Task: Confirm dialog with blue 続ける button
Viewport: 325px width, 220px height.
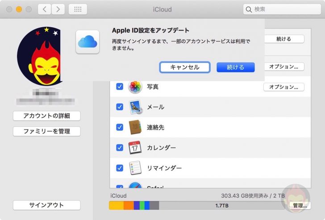Action: (x=236, y=67)
